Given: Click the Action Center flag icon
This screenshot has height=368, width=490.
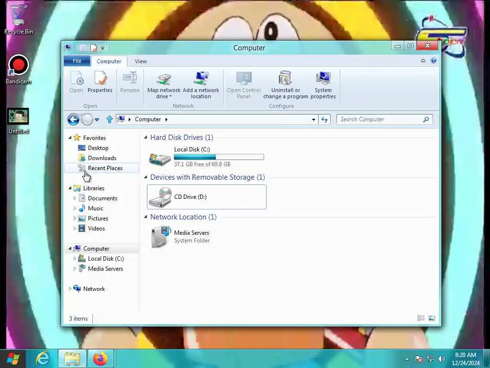Looking at the screenshot, I should click(419, 359).
